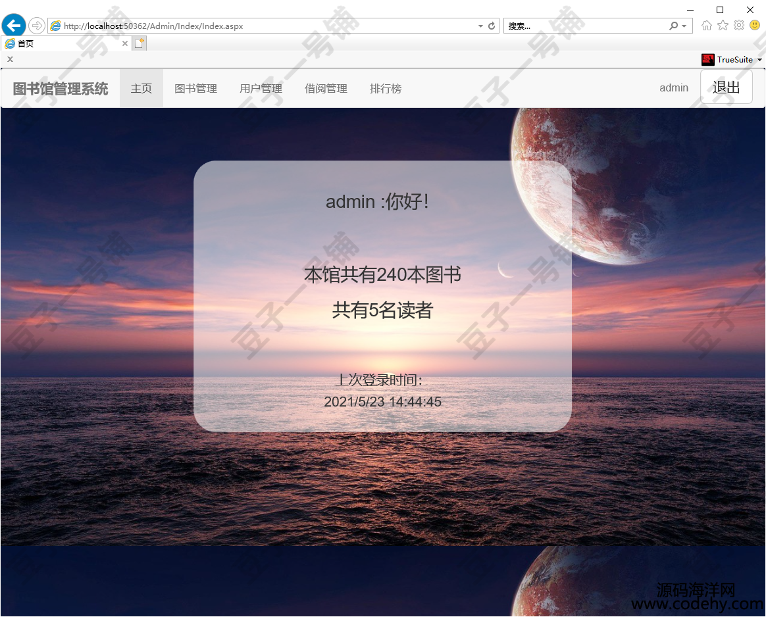The width and height of the screenshot is (766, 617).
Task: Close the toolbar with the X button
Action: click(10, 59)
